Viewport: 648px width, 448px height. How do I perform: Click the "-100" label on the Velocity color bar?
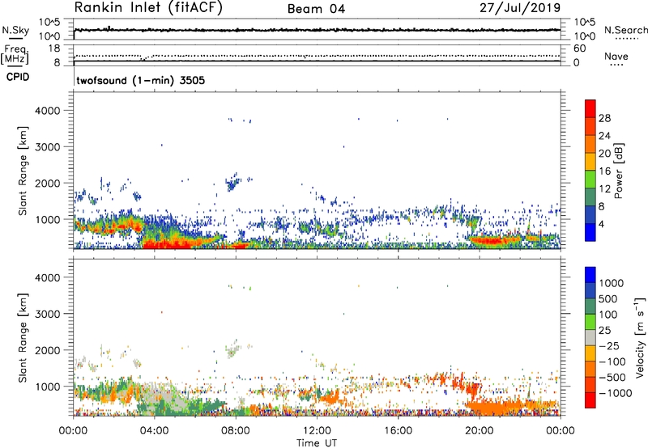(612, 361)
